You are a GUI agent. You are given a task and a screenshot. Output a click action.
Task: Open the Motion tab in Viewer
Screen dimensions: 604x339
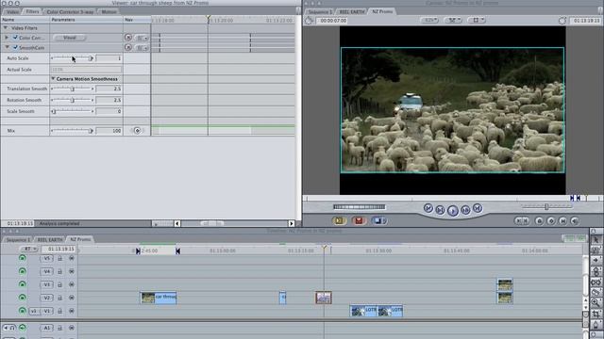pos(109,12)
